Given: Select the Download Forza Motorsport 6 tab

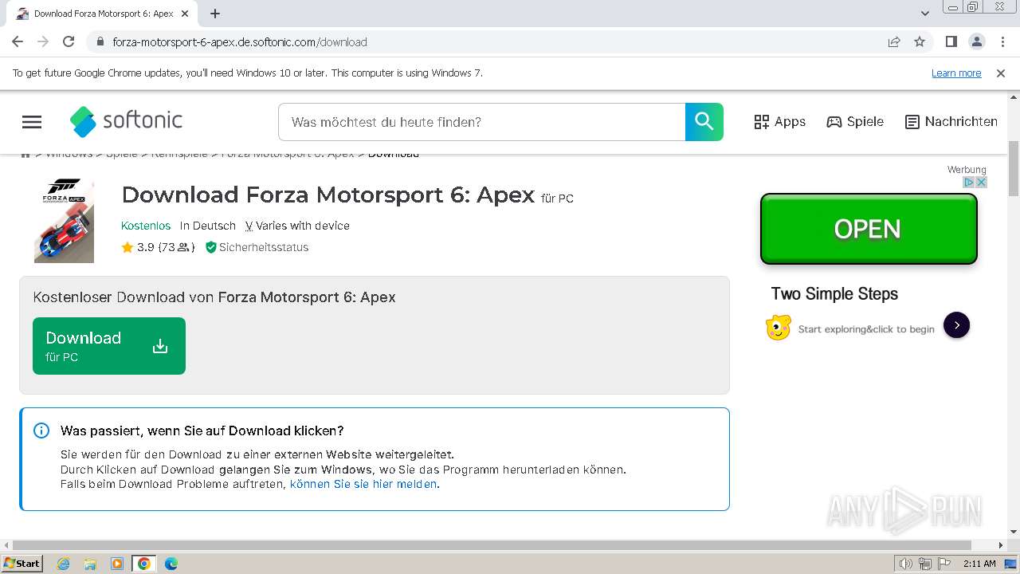Looking at the screenshot, I should tap(102, 14).
